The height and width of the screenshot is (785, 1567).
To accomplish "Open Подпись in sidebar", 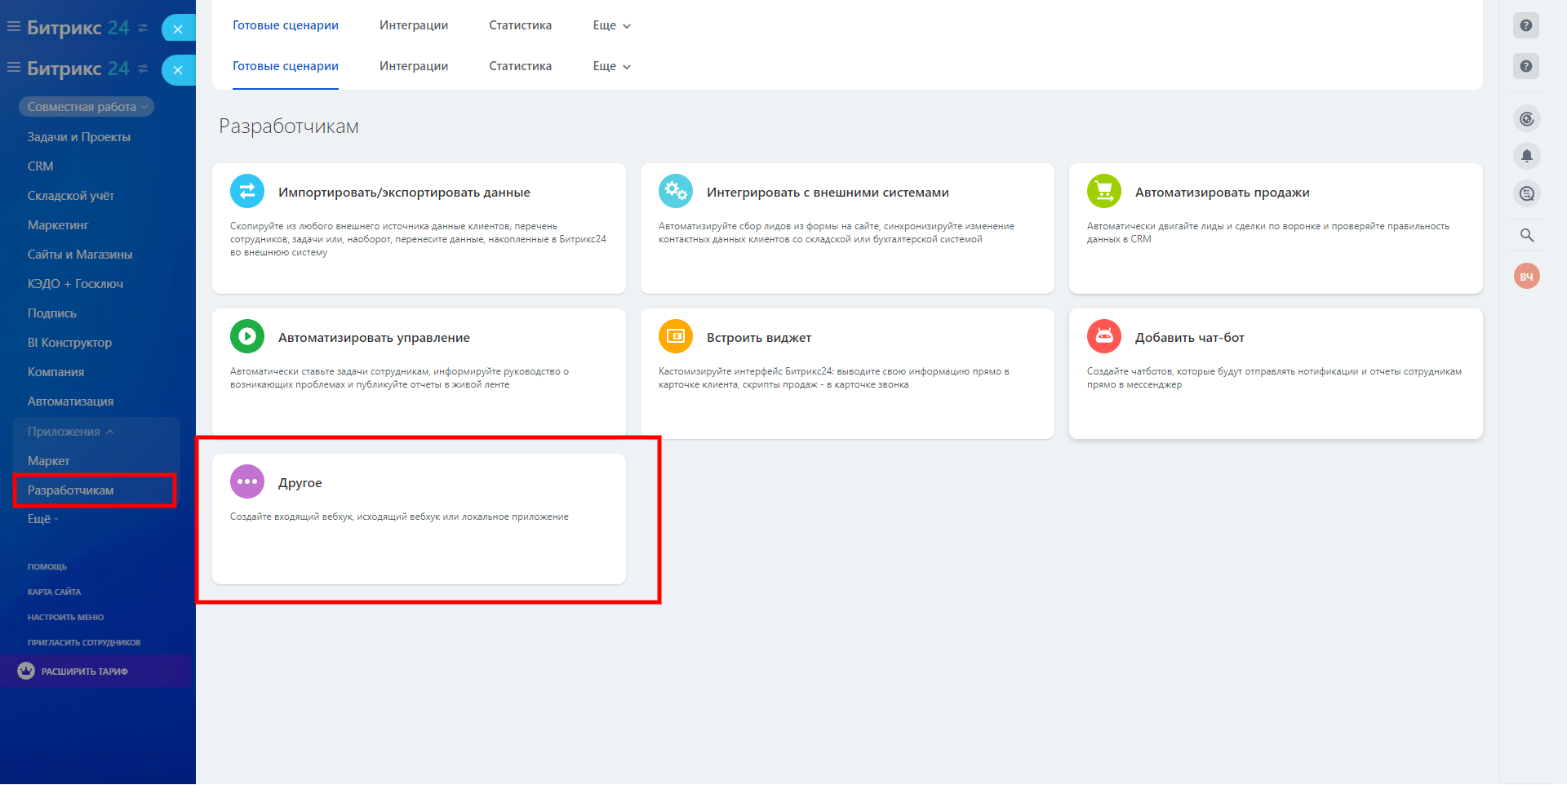I will [52, 313].
